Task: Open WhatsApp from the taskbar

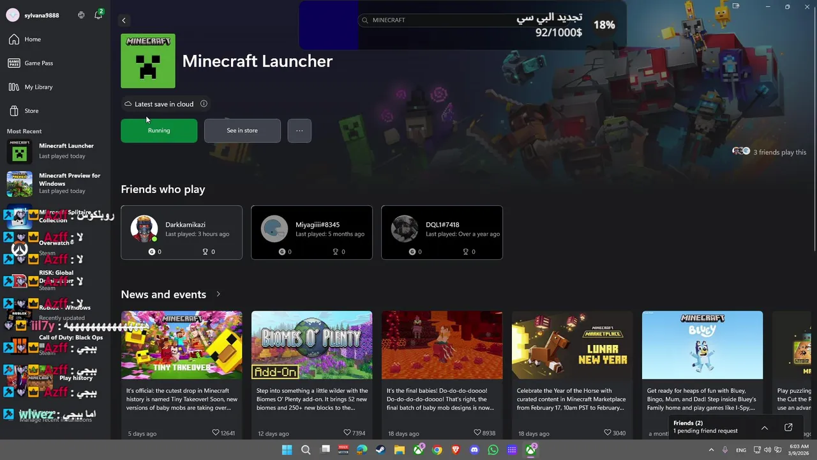Action: coord(493,450)
